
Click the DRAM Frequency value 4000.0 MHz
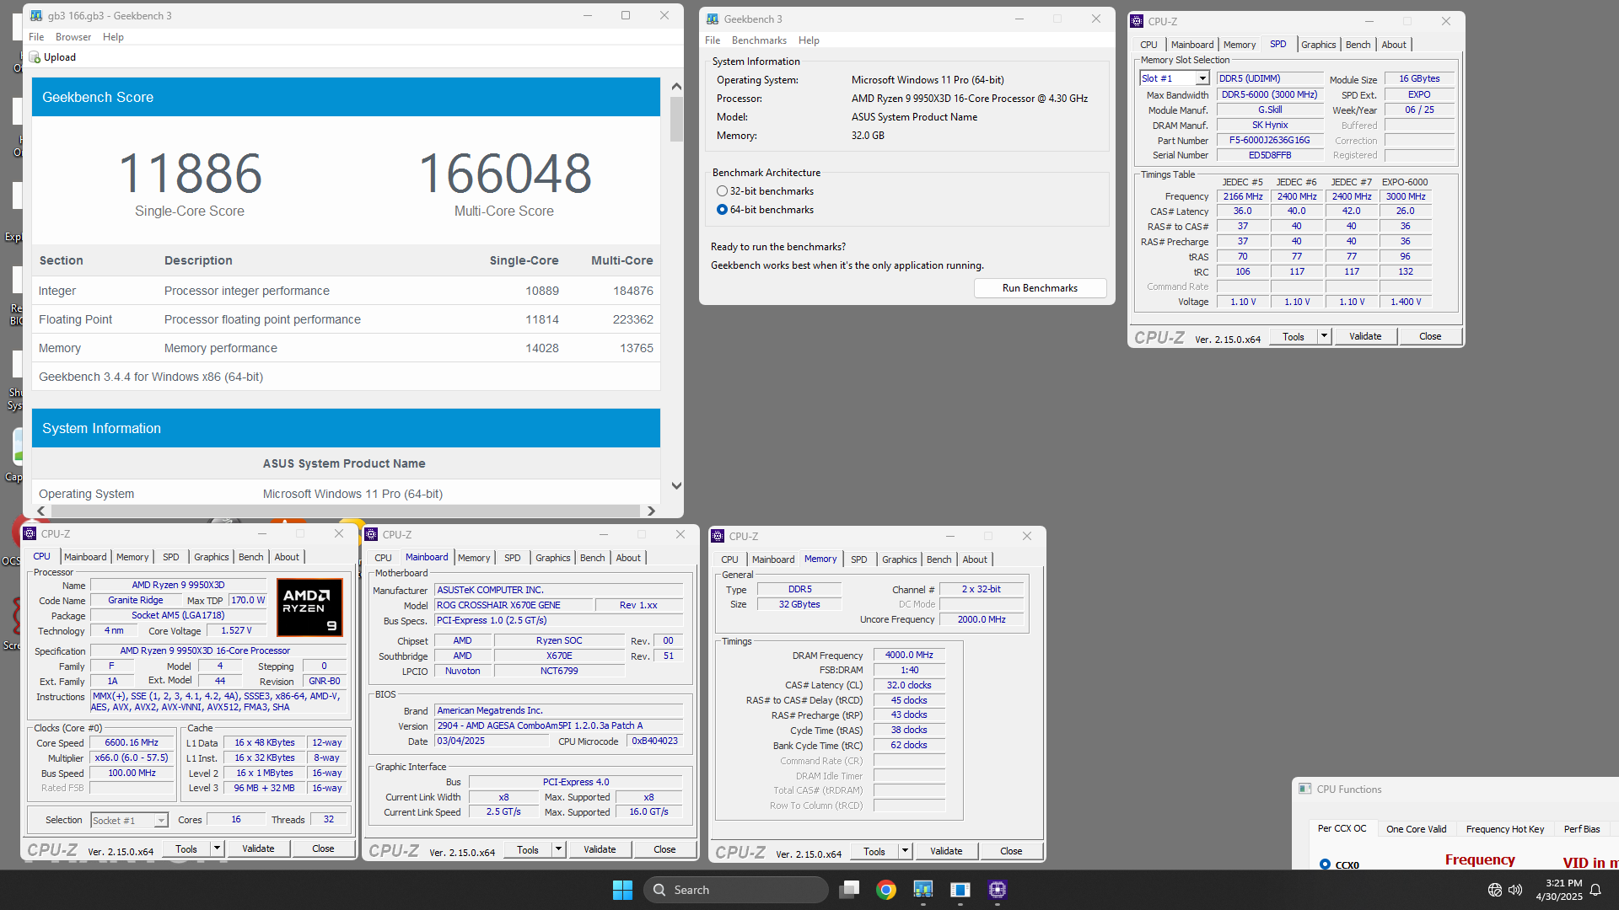[909, 655]
